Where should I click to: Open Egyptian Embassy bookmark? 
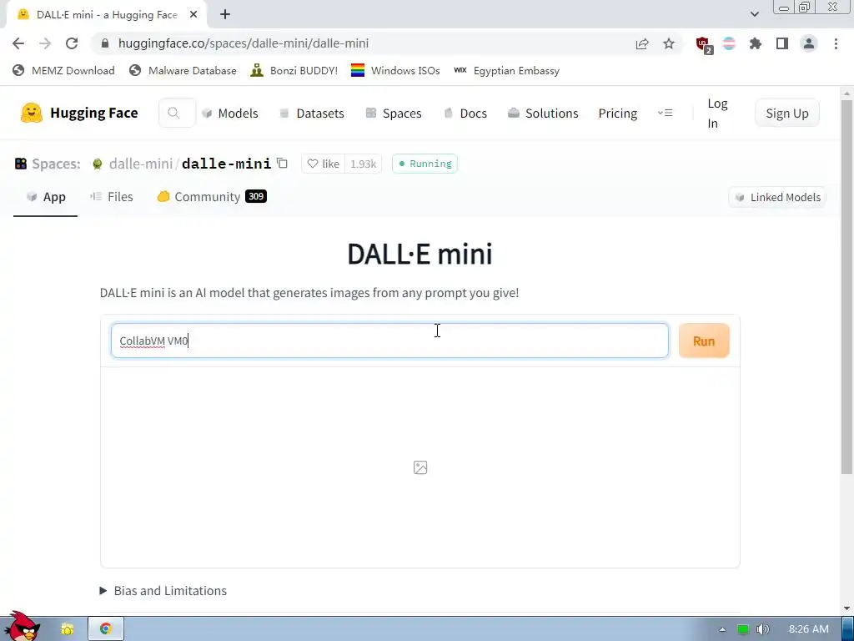[x=506, y=70]
